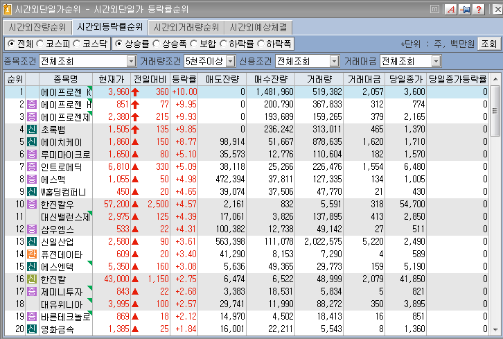Click the 신 badge on the 영화금속 row
The height and width of the screenshot is (339, 503).
pos(31,329)
